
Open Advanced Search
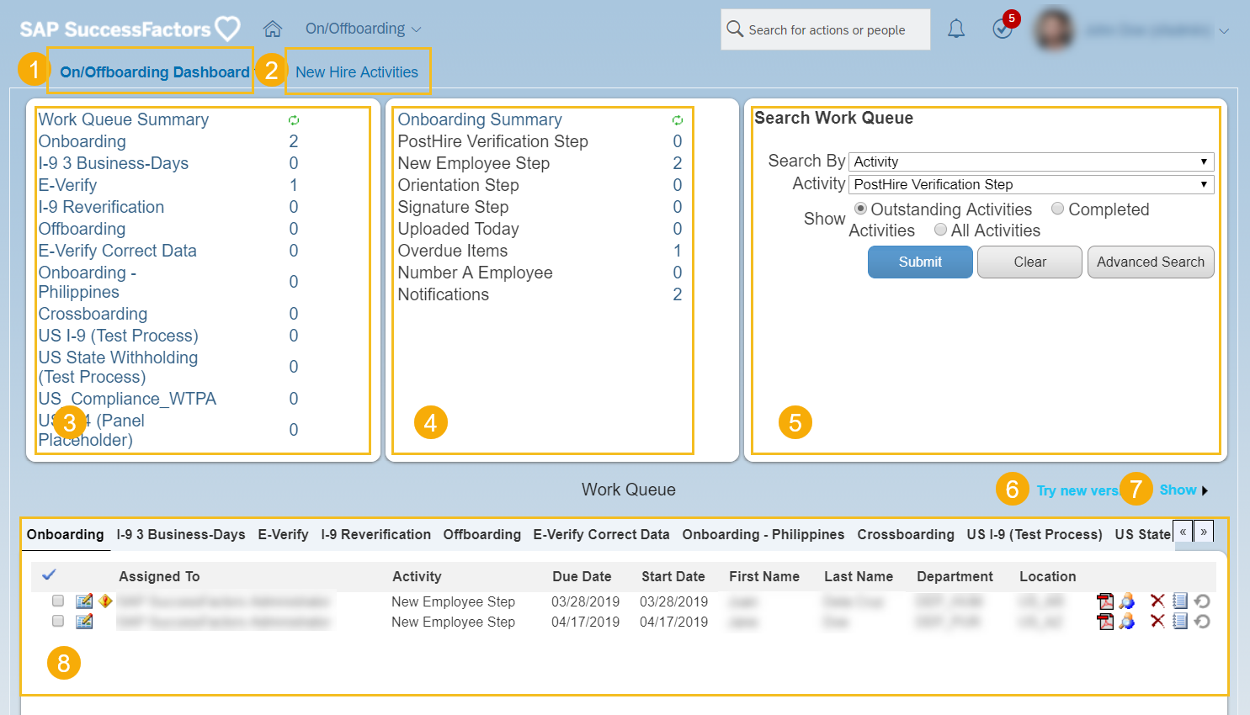pyautogui.click(x=1151, y=262)
